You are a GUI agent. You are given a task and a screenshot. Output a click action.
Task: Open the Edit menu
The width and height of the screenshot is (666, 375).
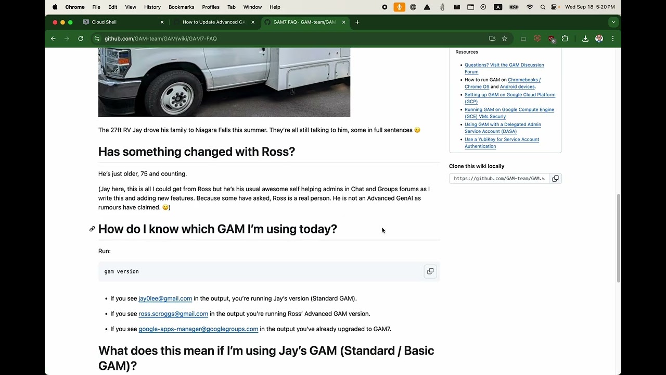coord(113,7)
